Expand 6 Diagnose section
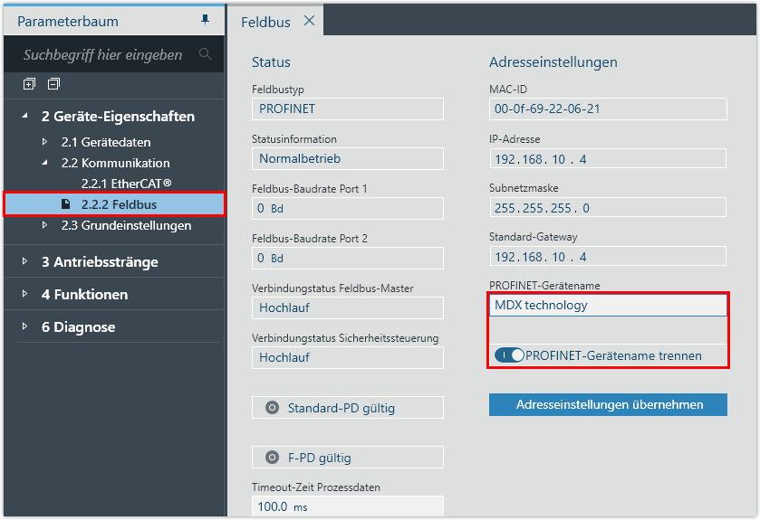 [x=24, y=326]
